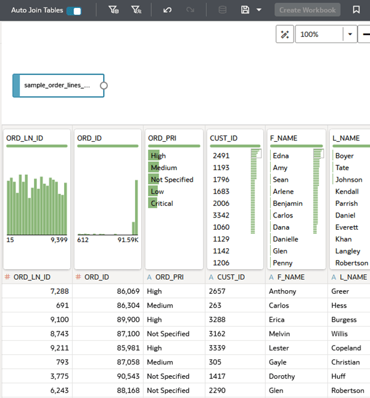This screenshot has width=370, height=398.
Task: Select the sample_order_lines table node
Action: tap(58, 86)
